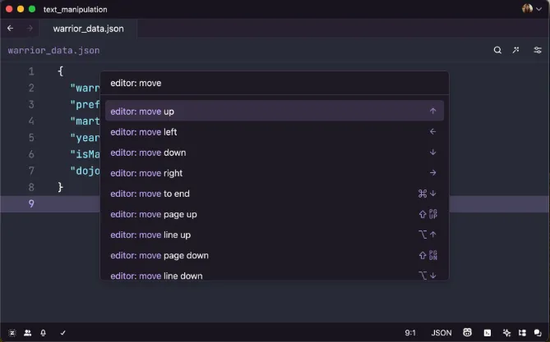This screenshot has width=550, height=342.
Task: Toggle the collaboration people panel icon
Action: (x=27, y=332)
